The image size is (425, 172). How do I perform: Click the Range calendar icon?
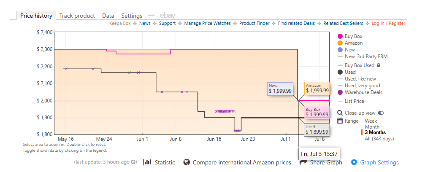(340, 121)
